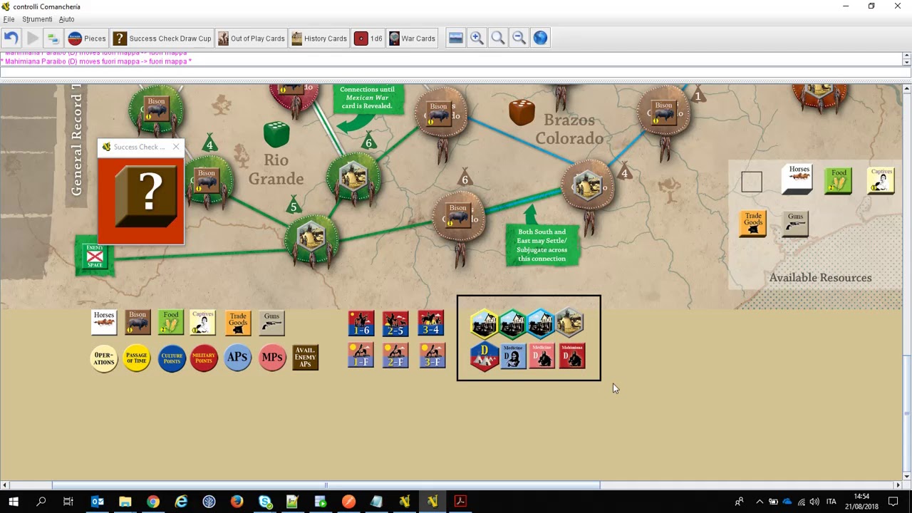Pick the MPs marker

(271, 357)
